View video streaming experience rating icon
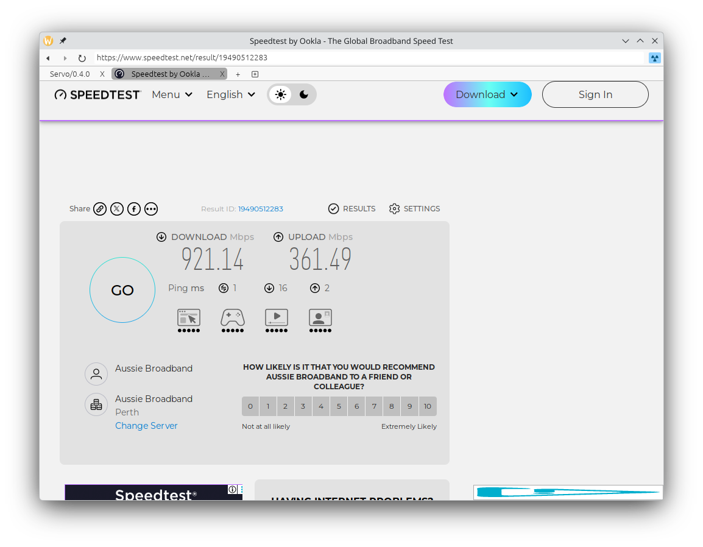Image resolution: width=703 pixels, height=547 pixels. [277, 320]
